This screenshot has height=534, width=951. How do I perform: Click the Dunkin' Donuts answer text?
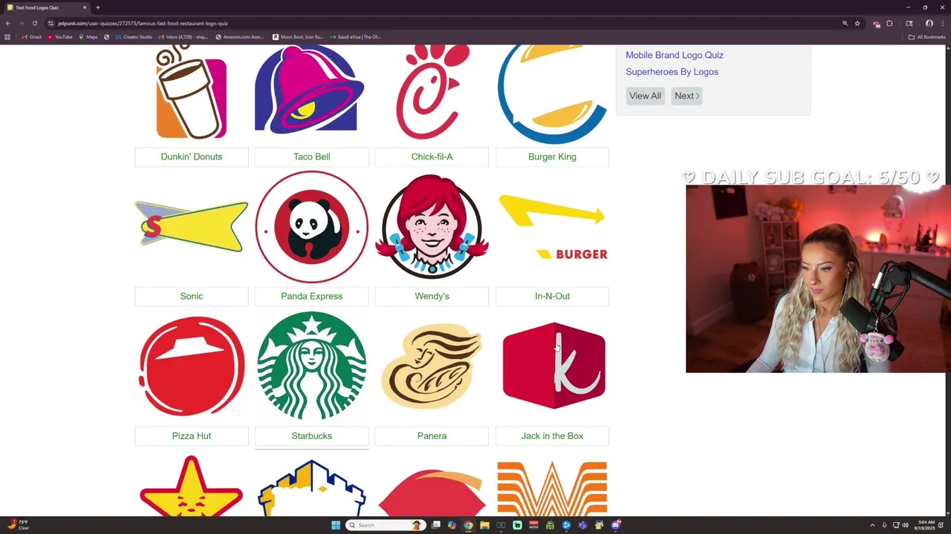click(x=192, y=156)
